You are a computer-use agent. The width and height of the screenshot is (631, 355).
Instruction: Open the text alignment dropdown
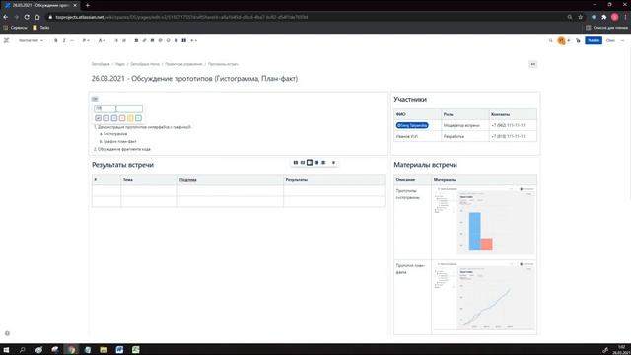click(x=86, y=40)
